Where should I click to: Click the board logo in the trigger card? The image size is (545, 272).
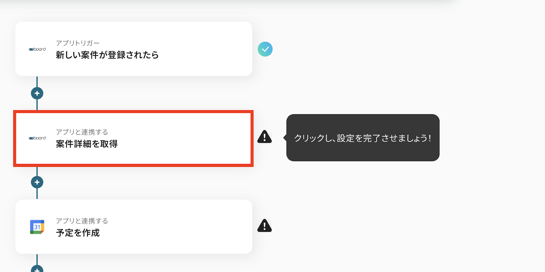click(x=37, y=49)
